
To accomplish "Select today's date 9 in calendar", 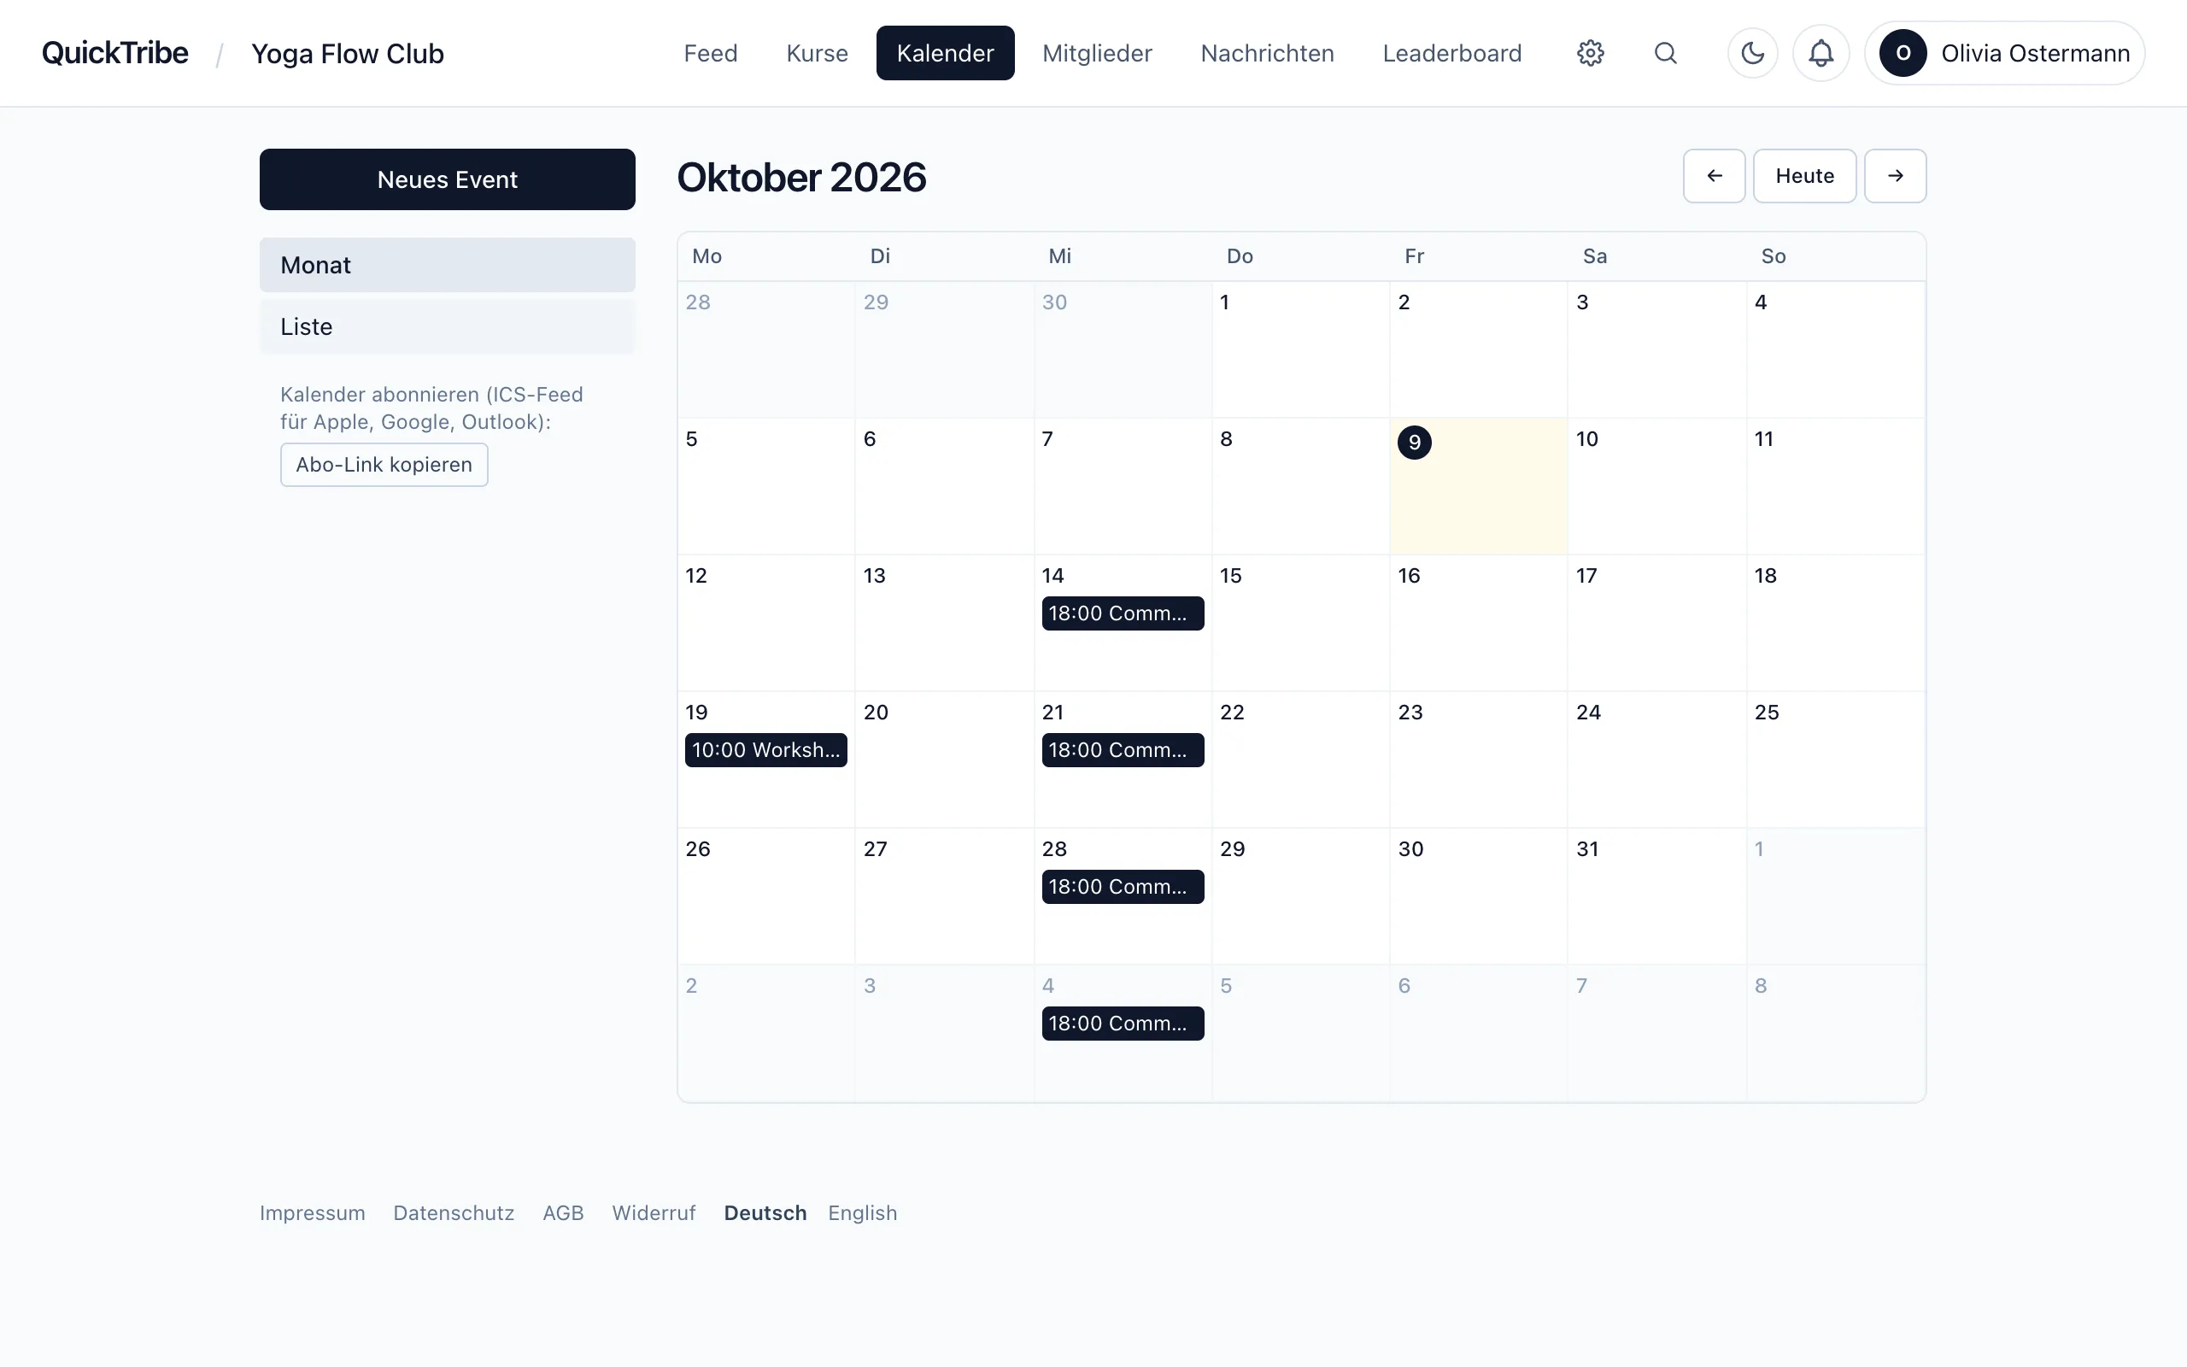I will click(x=1413, y=442).
